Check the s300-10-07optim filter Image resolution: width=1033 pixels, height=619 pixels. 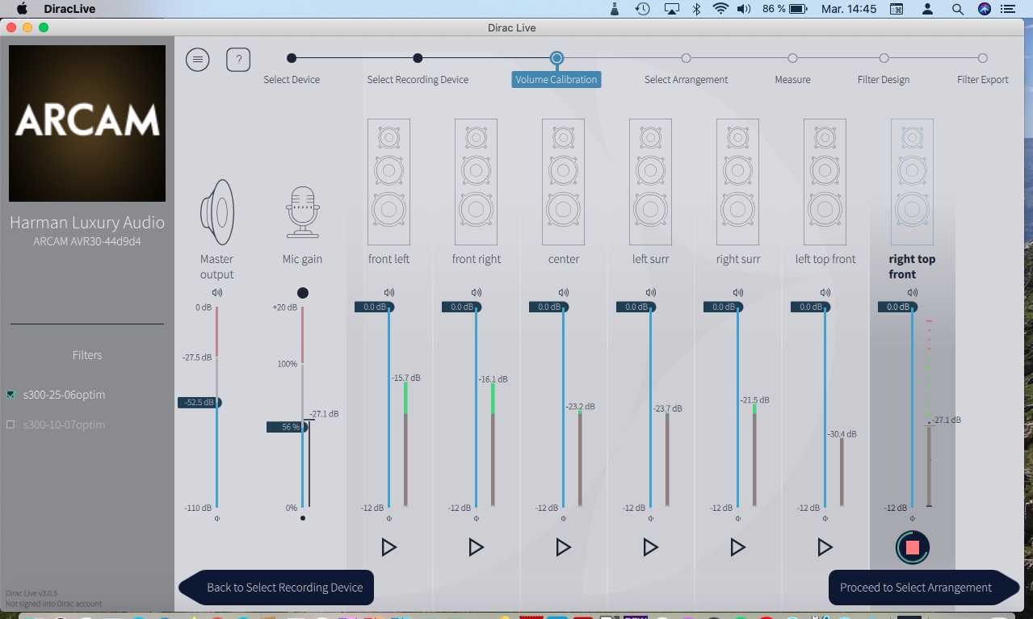10,425
